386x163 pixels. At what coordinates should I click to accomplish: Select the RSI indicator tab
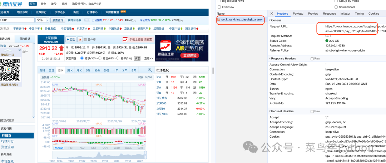click(70, 148)
